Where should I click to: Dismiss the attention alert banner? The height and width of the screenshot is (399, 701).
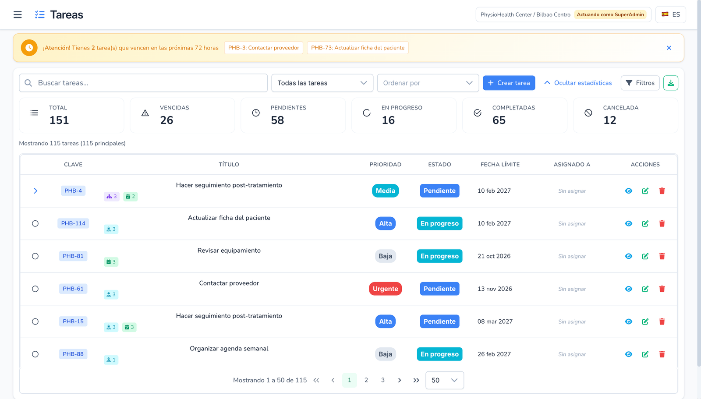pyautogui.click(x=669, y=48)
